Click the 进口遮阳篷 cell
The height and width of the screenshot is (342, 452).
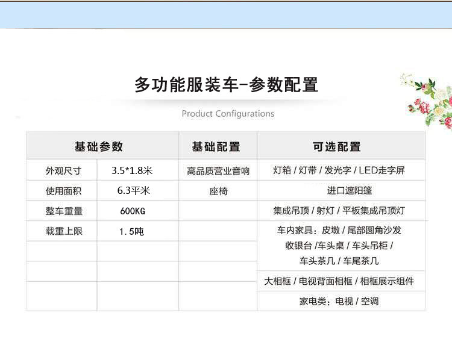click(x=341, y=190)
